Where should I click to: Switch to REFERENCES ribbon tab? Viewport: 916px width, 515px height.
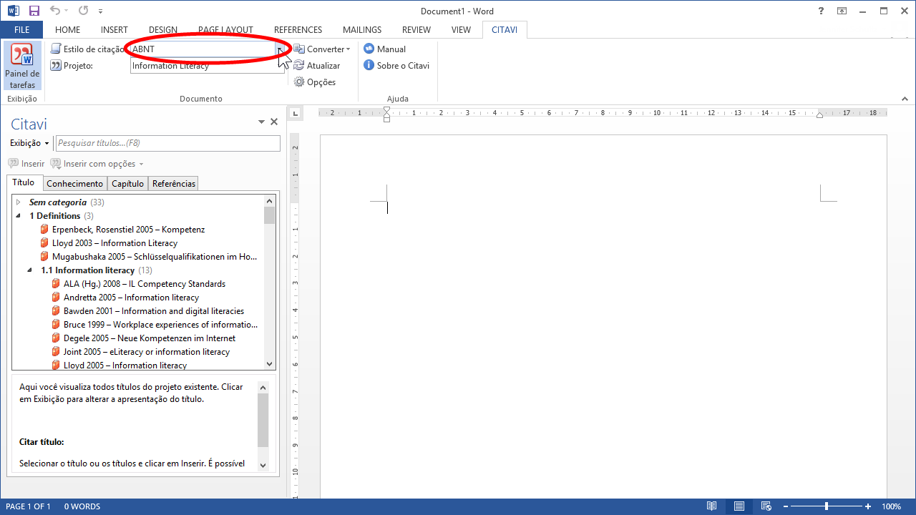(298, 30)
